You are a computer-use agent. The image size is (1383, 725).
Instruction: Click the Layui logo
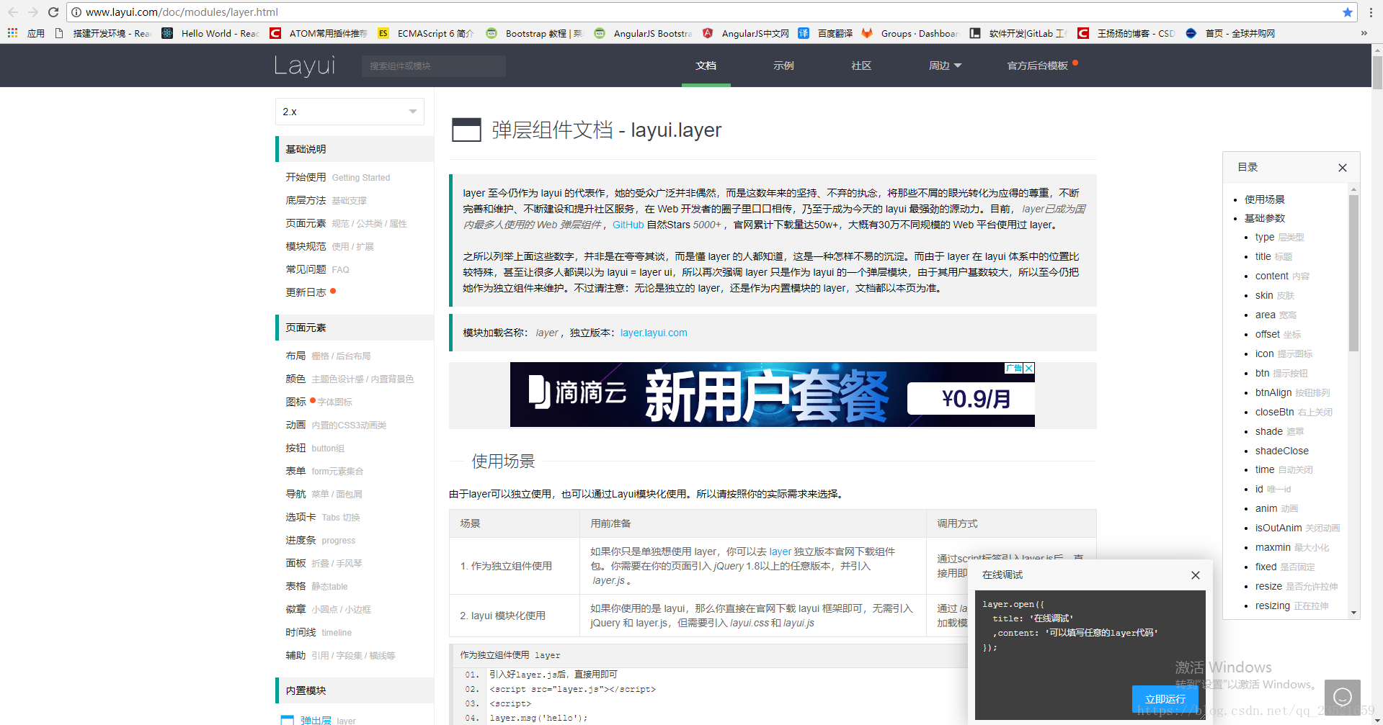point(305,66)
